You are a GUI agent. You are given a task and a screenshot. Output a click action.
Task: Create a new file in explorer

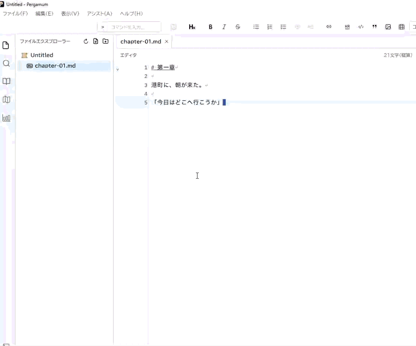click(x=96, y=41)
